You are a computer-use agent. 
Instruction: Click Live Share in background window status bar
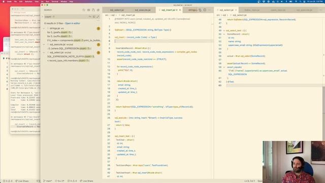[22, 181]
